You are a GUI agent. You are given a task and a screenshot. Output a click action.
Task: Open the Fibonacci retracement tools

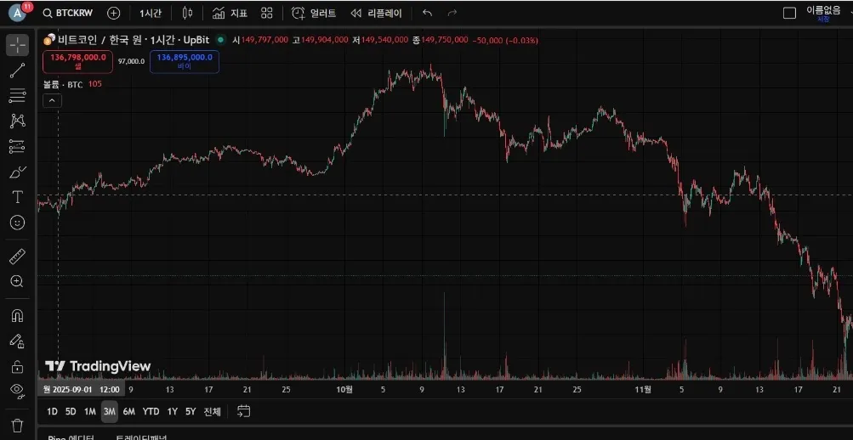17,96
